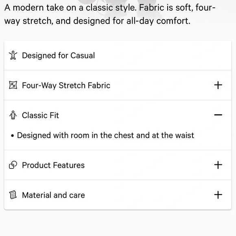
Task: Click the Classic Fit heading text
Action: [40, 115]
